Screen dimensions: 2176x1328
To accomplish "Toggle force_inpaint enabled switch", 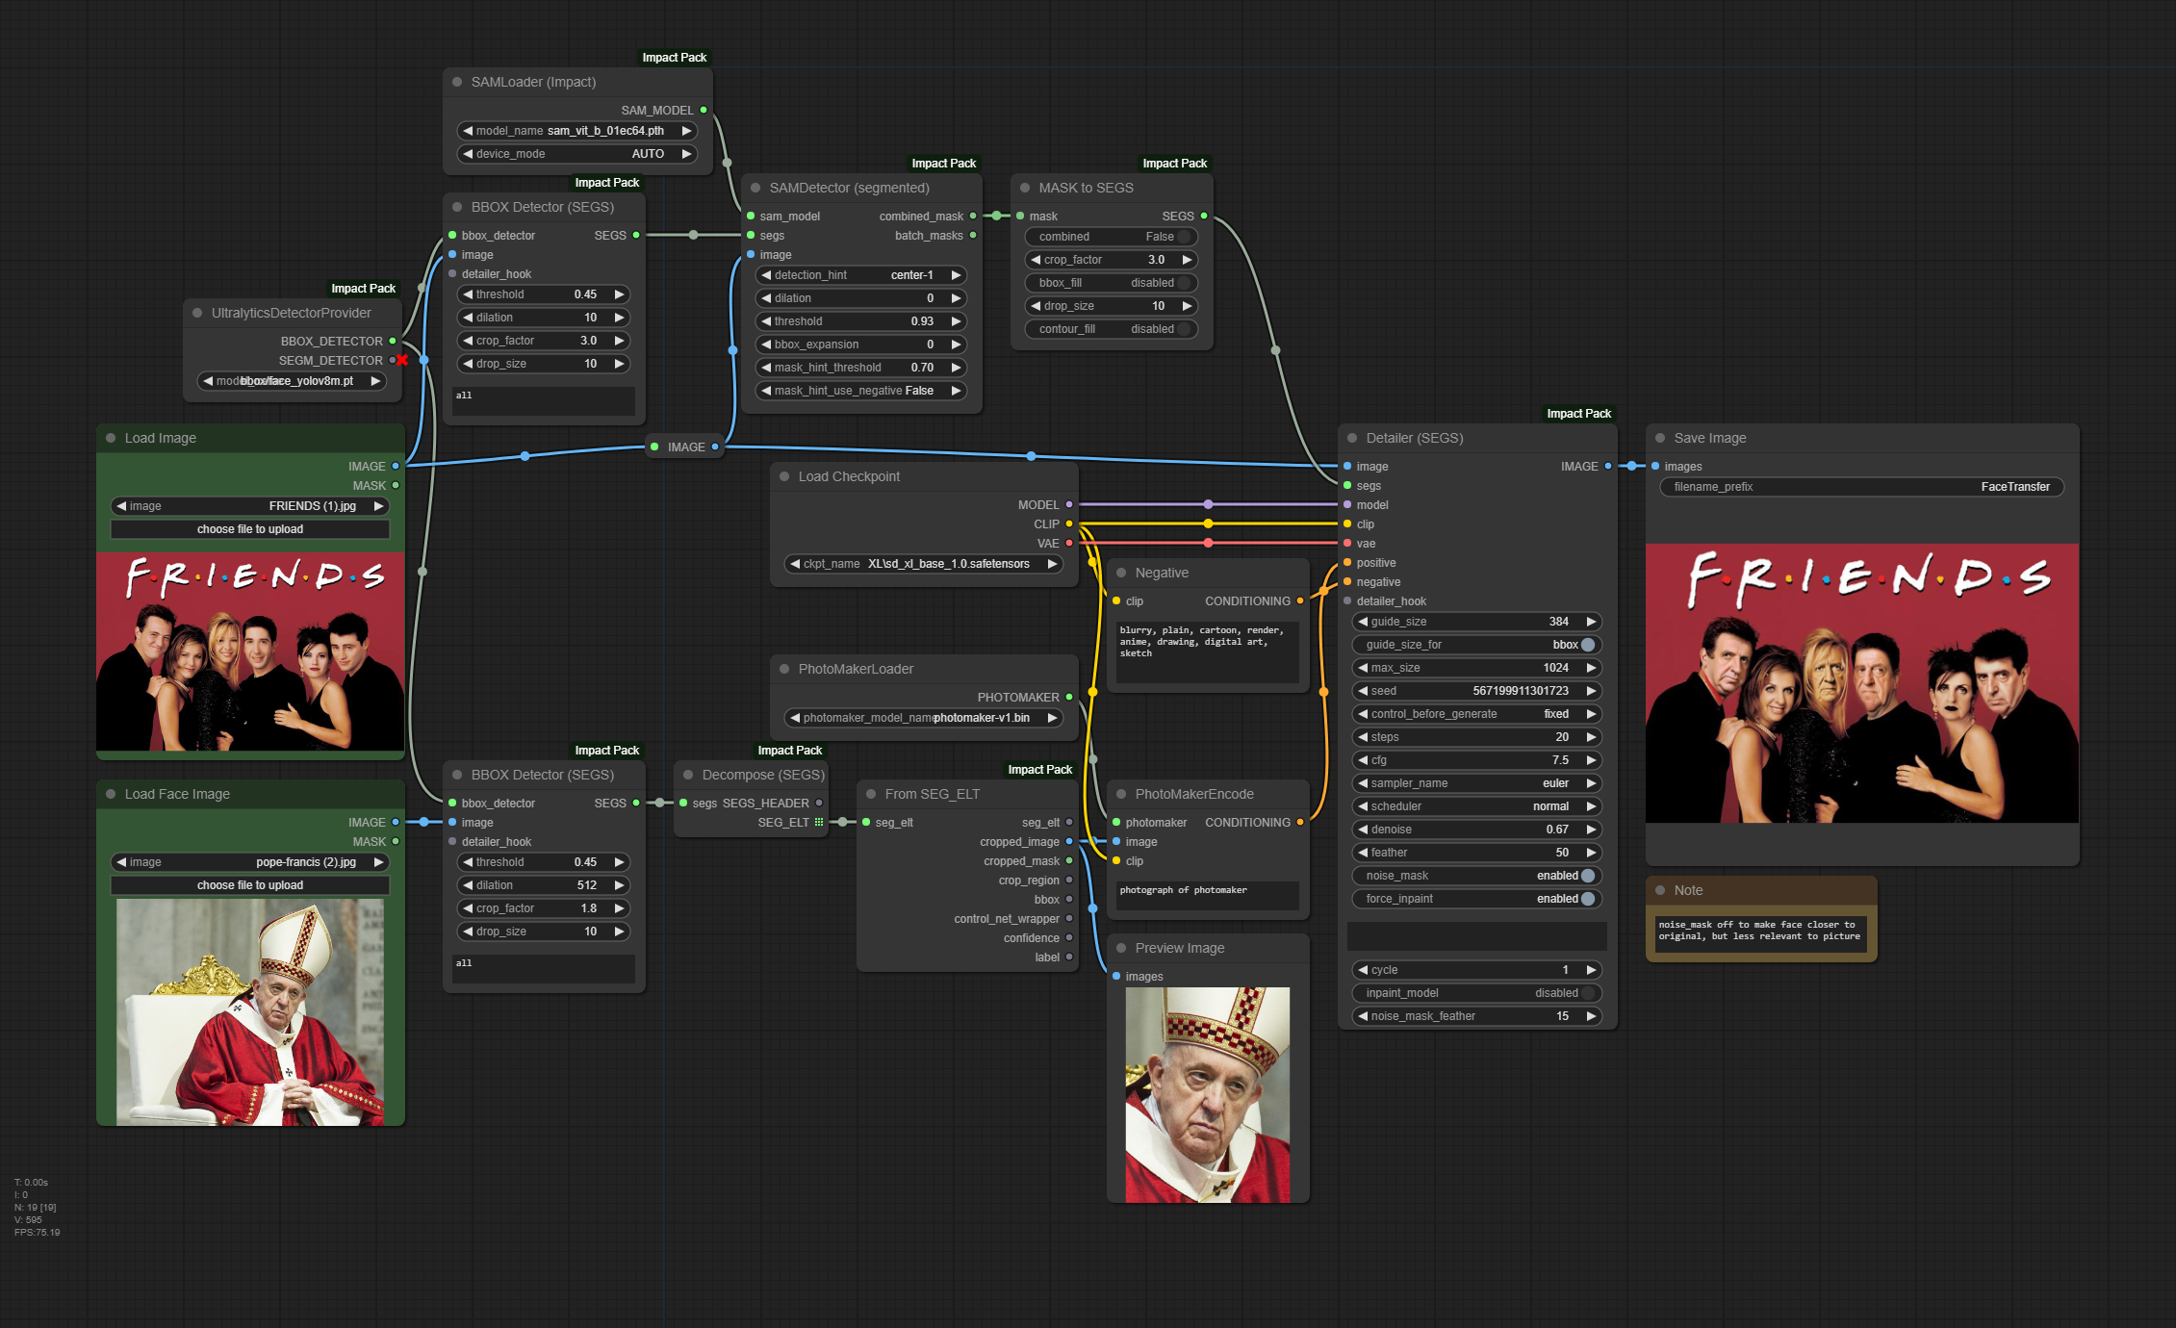I will tap(1587, 899).
